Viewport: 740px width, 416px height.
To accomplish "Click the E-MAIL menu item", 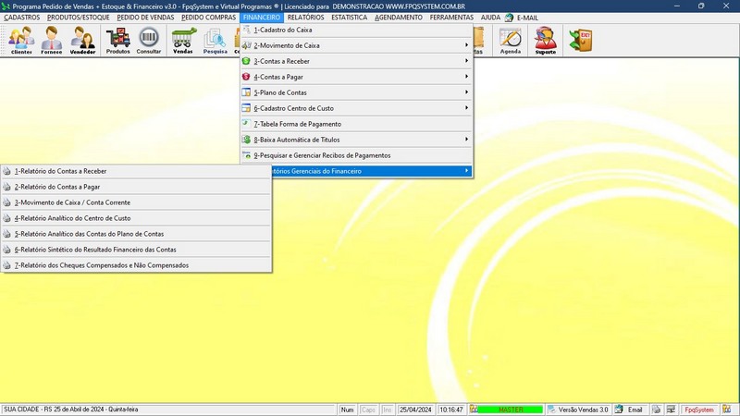I will point(527,18).
